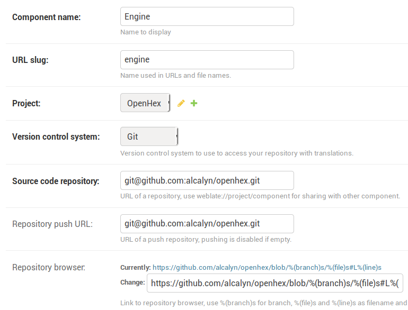Click the Component name label
This screenshot has height=310, width=408.
coord(47,17)
